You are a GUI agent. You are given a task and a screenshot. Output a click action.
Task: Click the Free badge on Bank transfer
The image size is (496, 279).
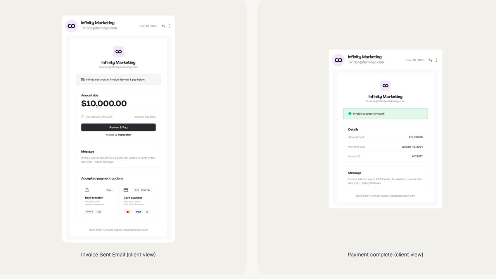click(x=109, y=190)
